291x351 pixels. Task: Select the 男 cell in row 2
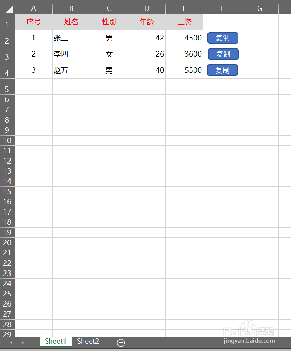coord(109,38)
